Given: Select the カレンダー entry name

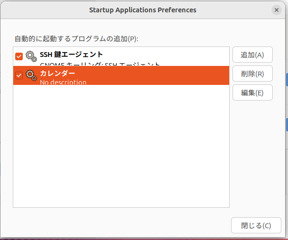Looking at the screenshot, I should click(x=57, y=73).
